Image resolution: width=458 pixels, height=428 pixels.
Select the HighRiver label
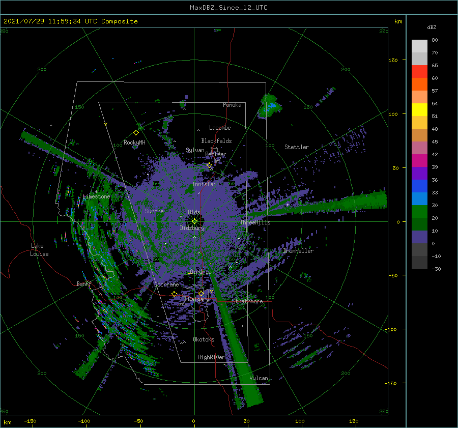(x=211, y=357)
